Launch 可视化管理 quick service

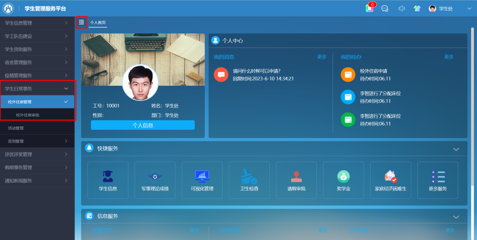[202, 180]
